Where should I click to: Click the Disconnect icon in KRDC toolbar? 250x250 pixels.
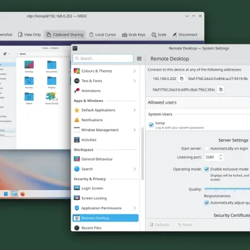click(x=174, y=34)
